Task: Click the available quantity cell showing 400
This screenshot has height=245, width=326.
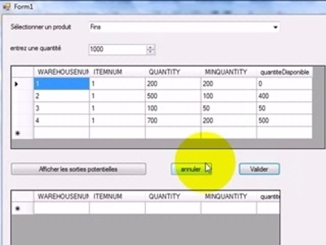Action: (284, 96)
